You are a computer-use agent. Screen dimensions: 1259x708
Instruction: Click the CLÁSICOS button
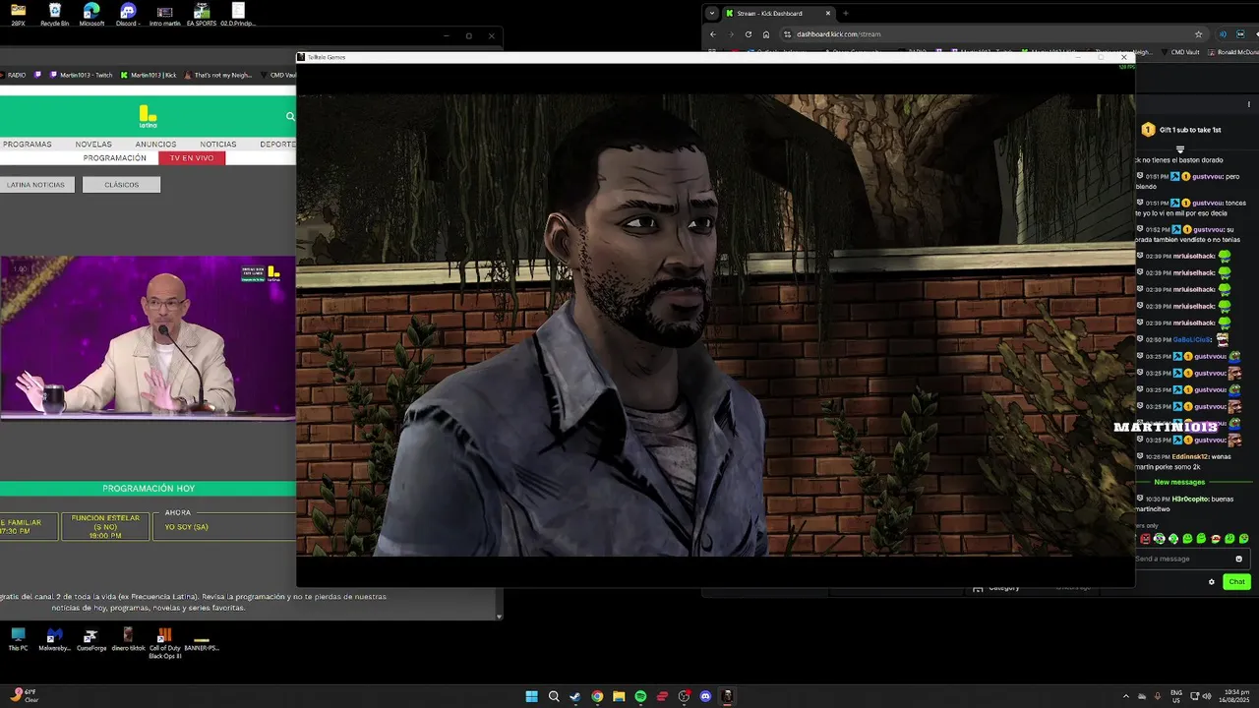pos(122,185)
